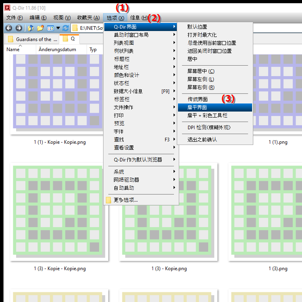Click the folder icon in the address bar
The image size is (302, 302).
coord(75,28)
